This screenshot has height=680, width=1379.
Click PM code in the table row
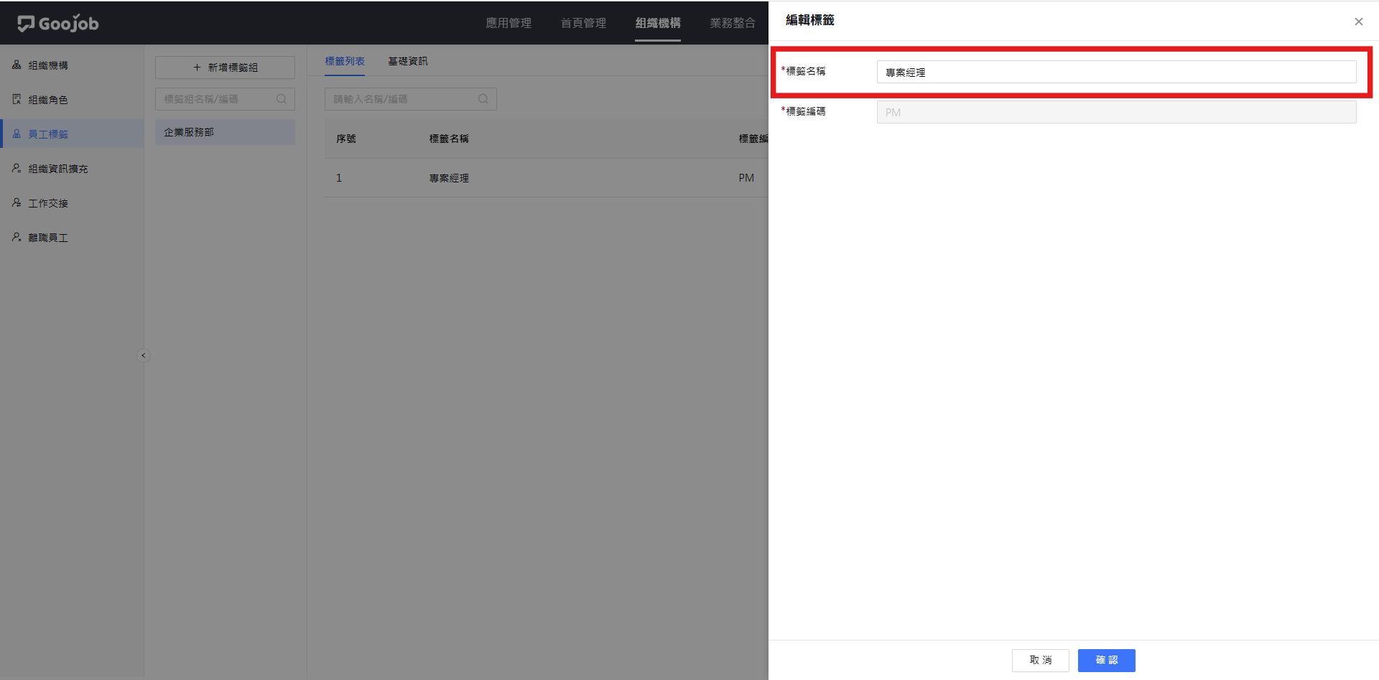(746, 178)
